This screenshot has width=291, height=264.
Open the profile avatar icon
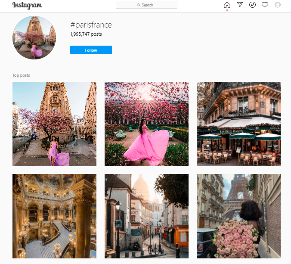pyautogui.click(x=278, y=5)
